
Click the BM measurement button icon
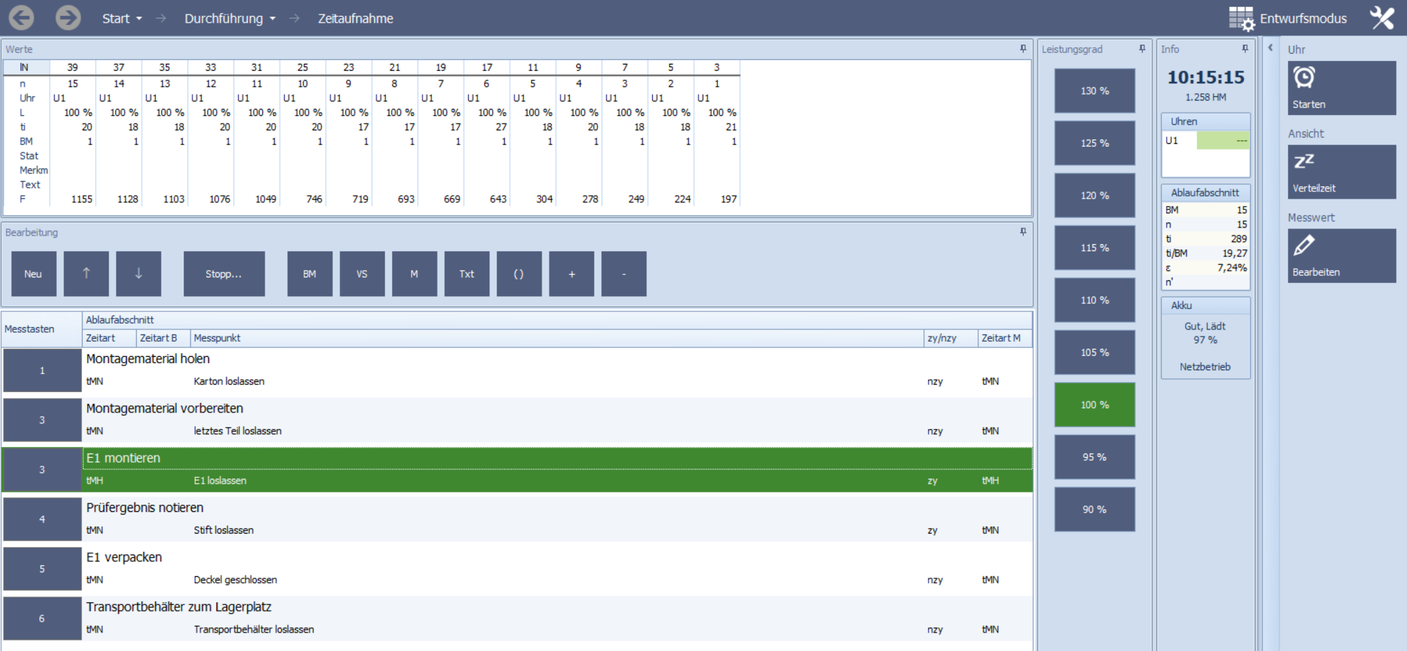(x=309, y=274)
